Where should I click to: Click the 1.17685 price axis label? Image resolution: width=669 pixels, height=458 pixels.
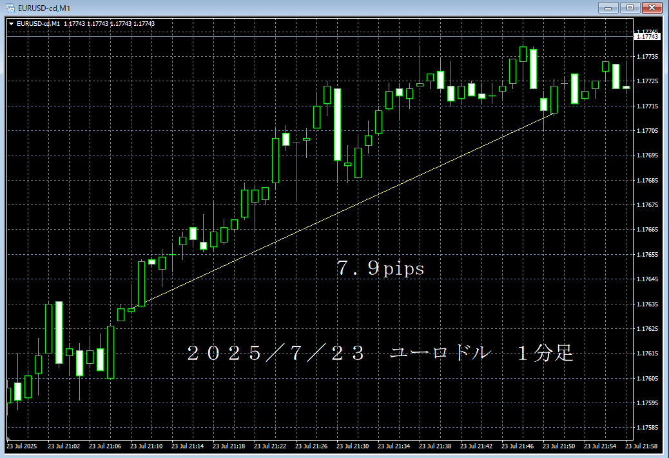coord(647,181)
